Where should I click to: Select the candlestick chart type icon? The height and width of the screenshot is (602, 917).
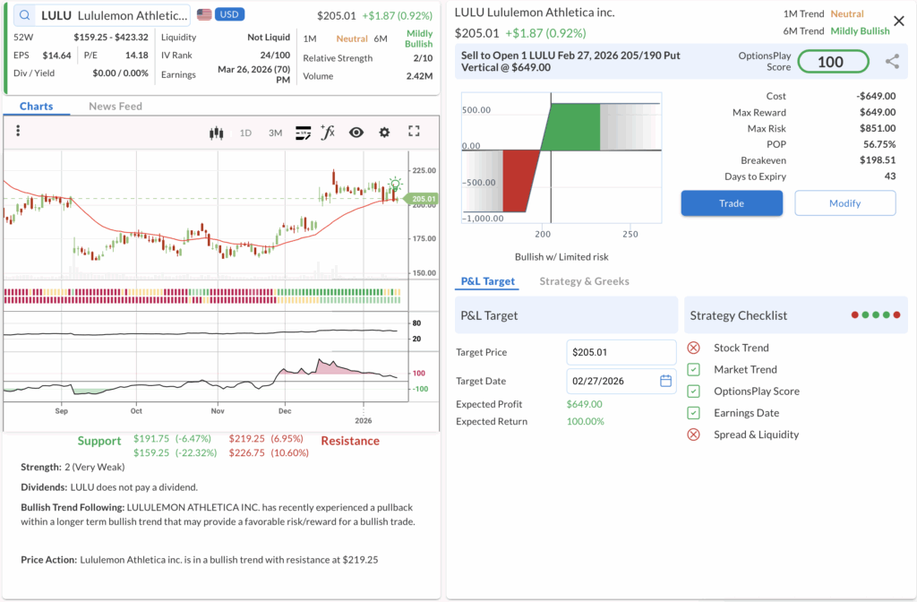coord(215,133)
